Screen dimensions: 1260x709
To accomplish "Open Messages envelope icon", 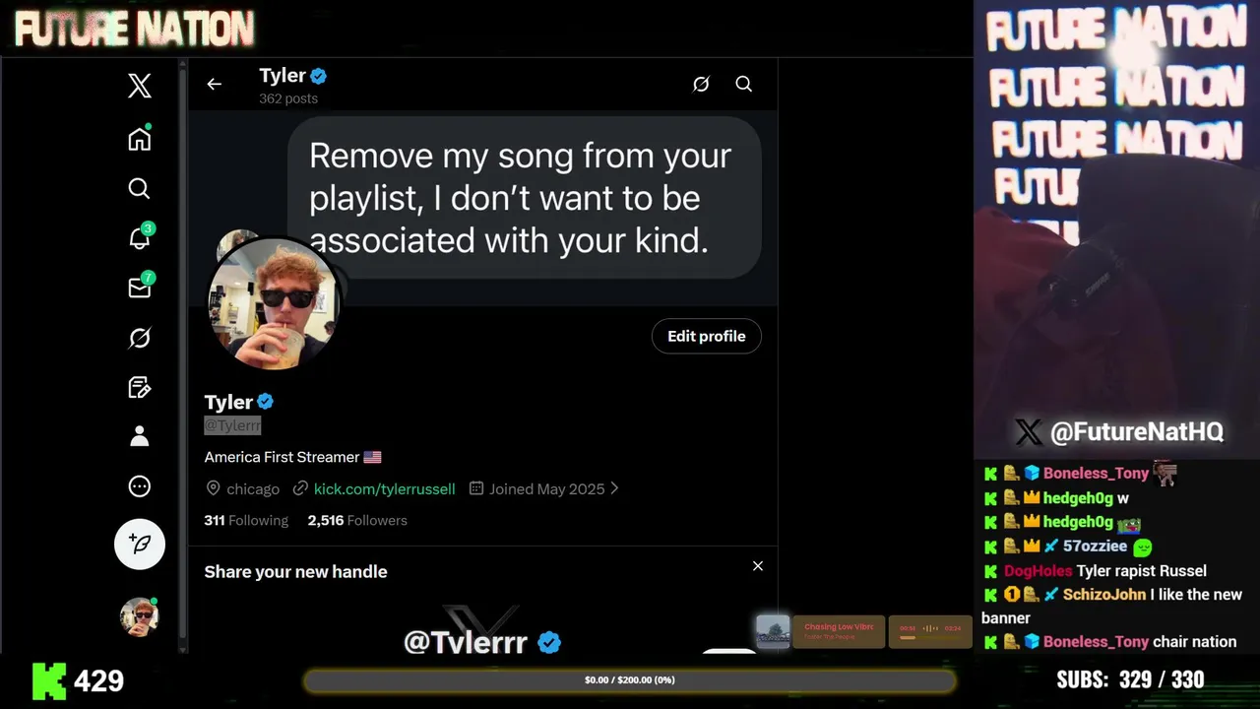I will [x=140, y=287].
